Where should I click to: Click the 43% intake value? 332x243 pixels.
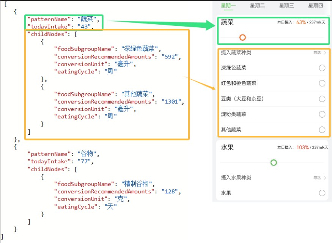click(301, 22)
